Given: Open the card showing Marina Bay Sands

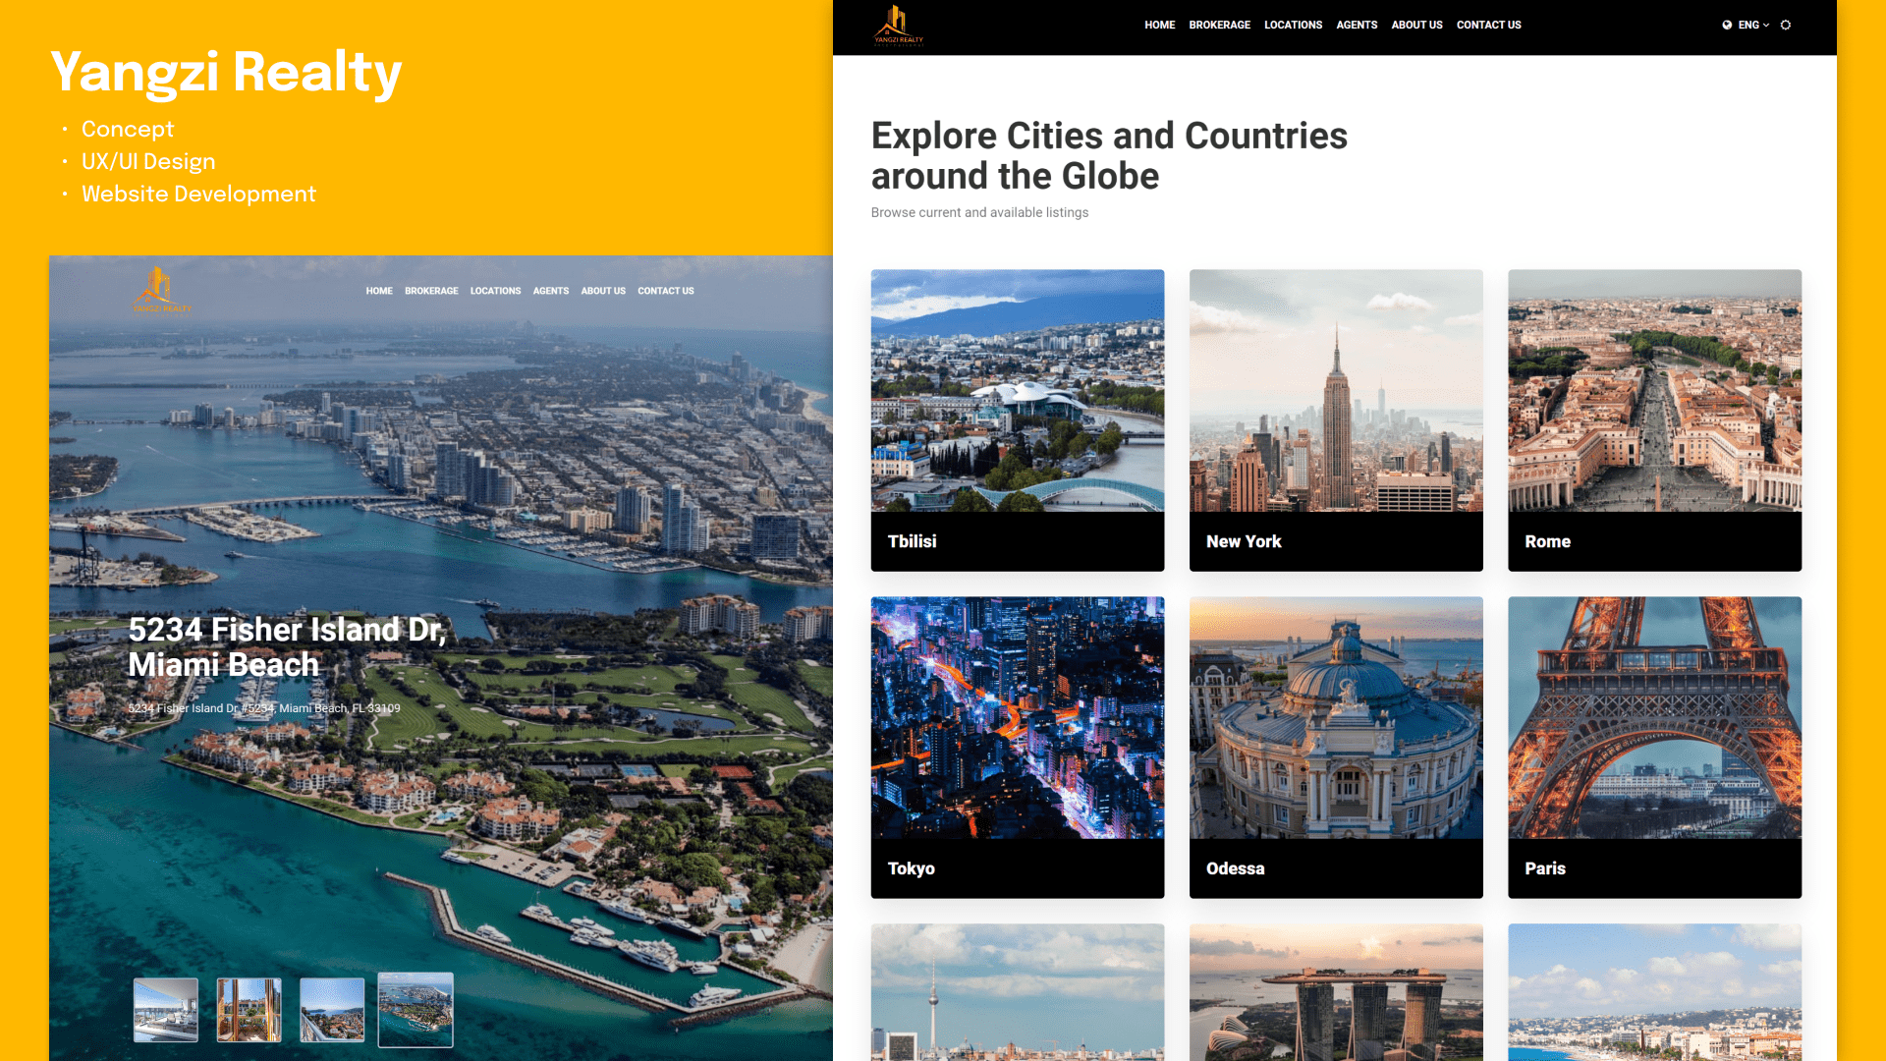Looking at the screenshot, I should (x=1336, y=992).
